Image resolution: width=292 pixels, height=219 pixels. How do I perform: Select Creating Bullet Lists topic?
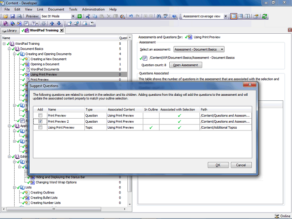coord(44,198)
